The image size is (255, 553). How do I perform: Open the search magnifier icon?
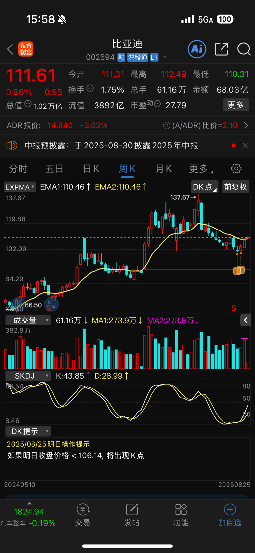pos(244,49)
